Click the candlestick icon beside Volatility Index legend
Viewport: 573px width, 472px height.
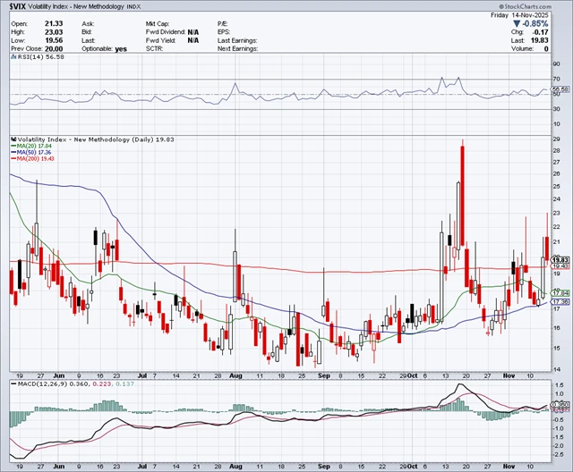12,139
